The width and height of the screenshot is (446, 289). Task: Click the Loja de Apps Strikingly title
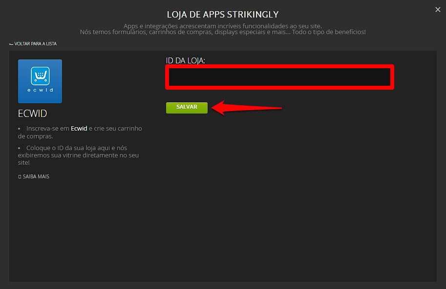point(223,15)
